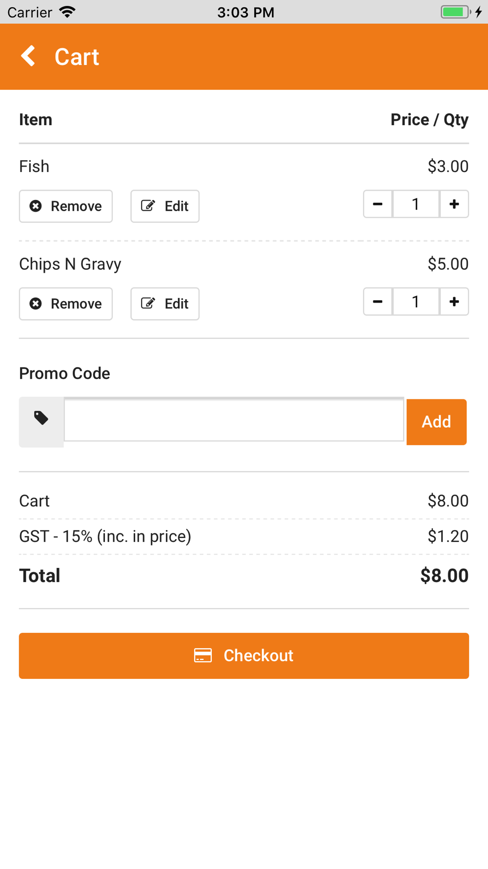Edit the Fish item
Viewport: 488px width, 869px height.
165,206
